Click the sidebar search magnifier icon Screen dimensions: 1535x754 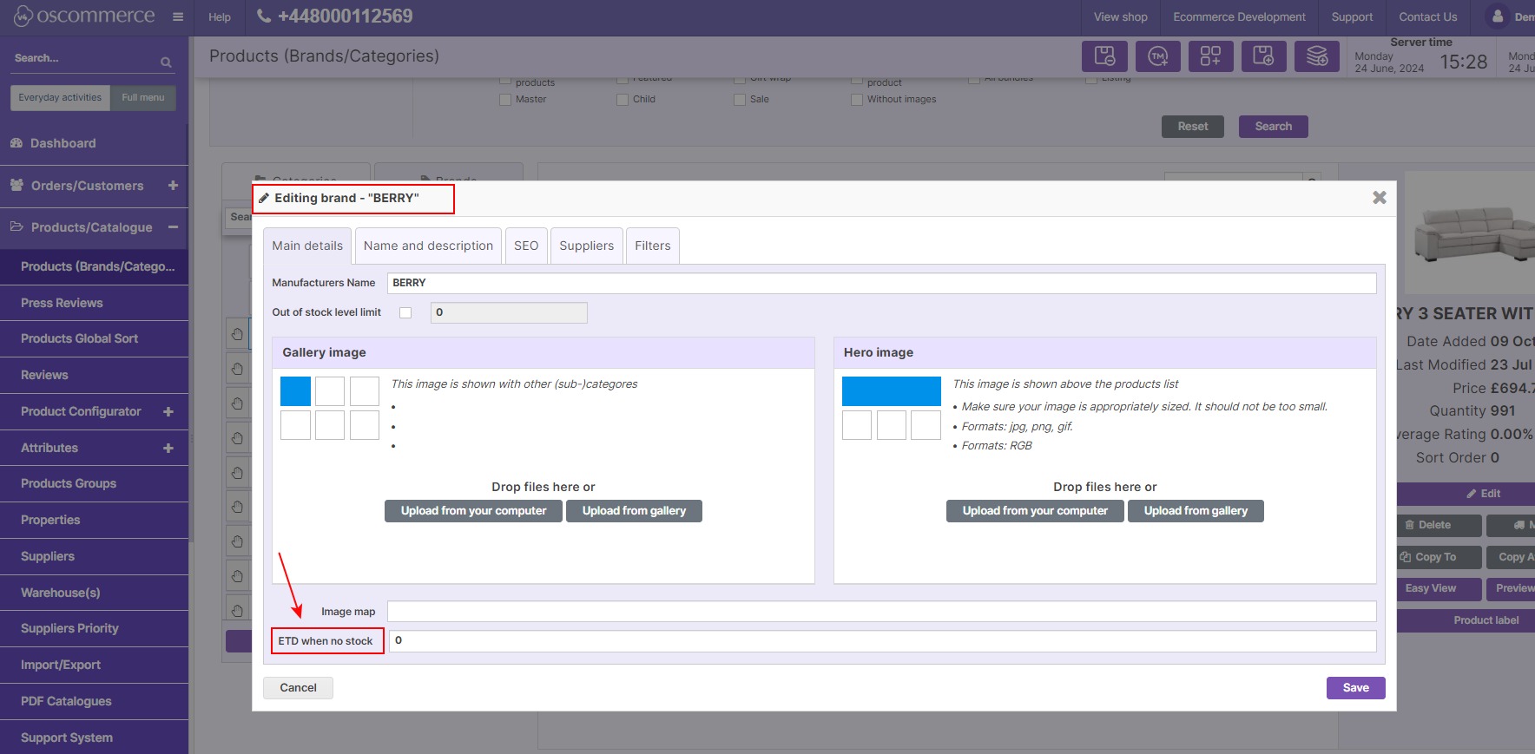(x=166, y=62)
